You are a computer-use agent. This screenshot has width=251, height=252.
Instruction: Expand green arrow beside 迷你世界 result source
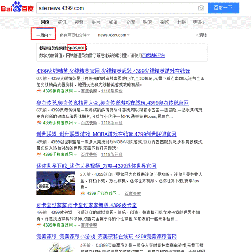pyautogui.click(x=119, y=194)
